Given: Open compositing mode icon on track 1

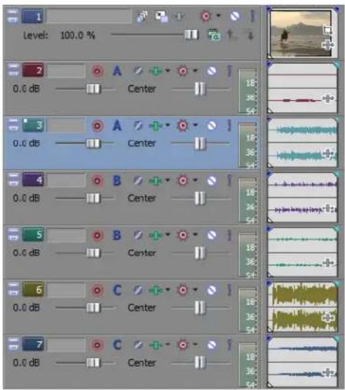Looking at the screenshot, I should (214, 35).
